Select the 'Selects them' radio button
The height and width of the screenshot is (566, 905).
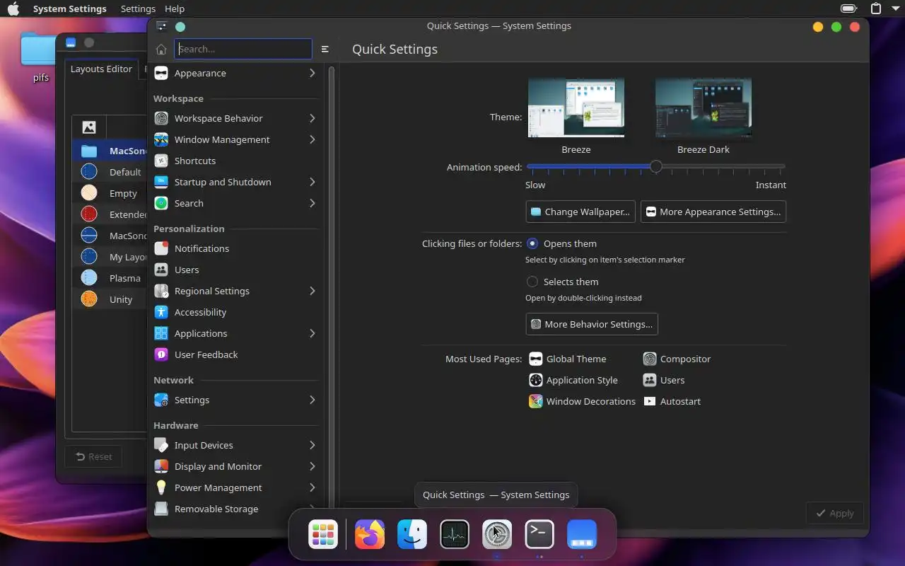pos(532,282)
